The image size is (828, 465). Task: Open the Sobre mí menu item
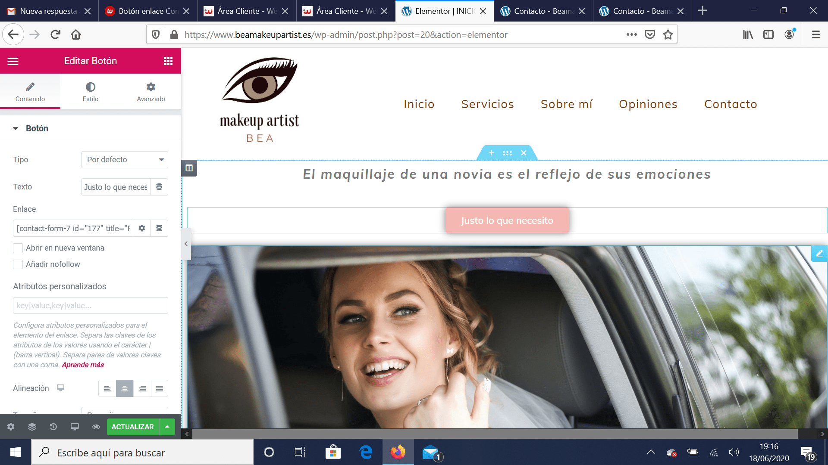(x=567, y=104)
